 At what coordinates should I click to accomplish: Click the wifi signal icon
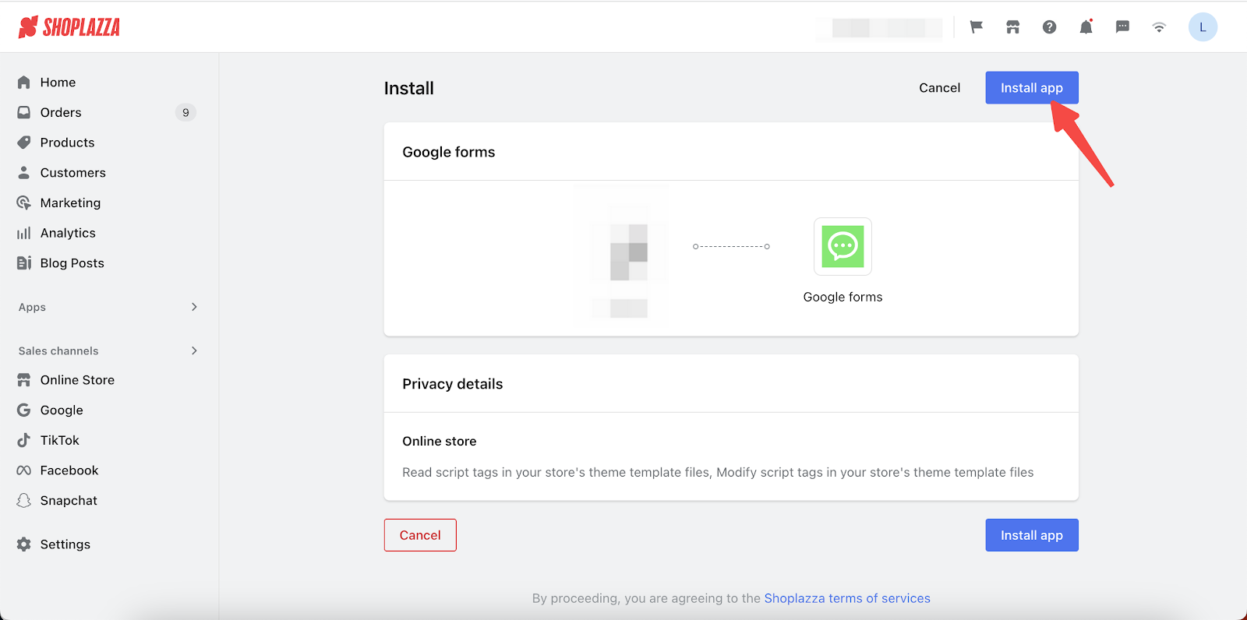pos(1159,27)
